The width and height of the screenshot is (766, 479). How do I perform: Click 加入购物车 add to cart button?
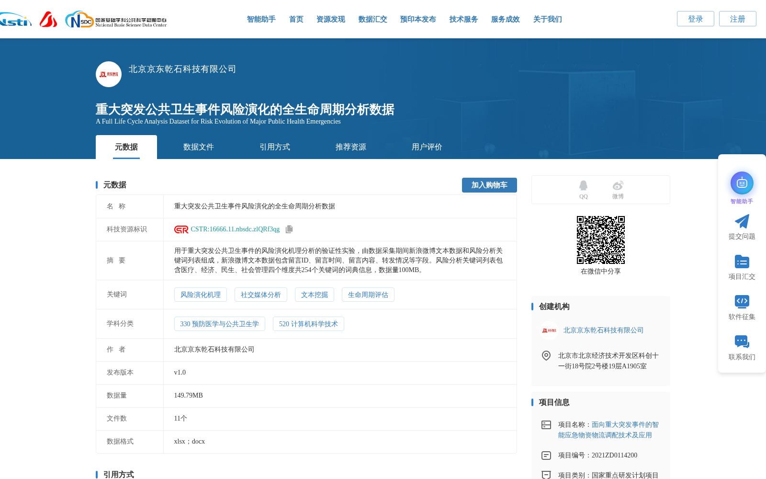(x=489, y=185)
